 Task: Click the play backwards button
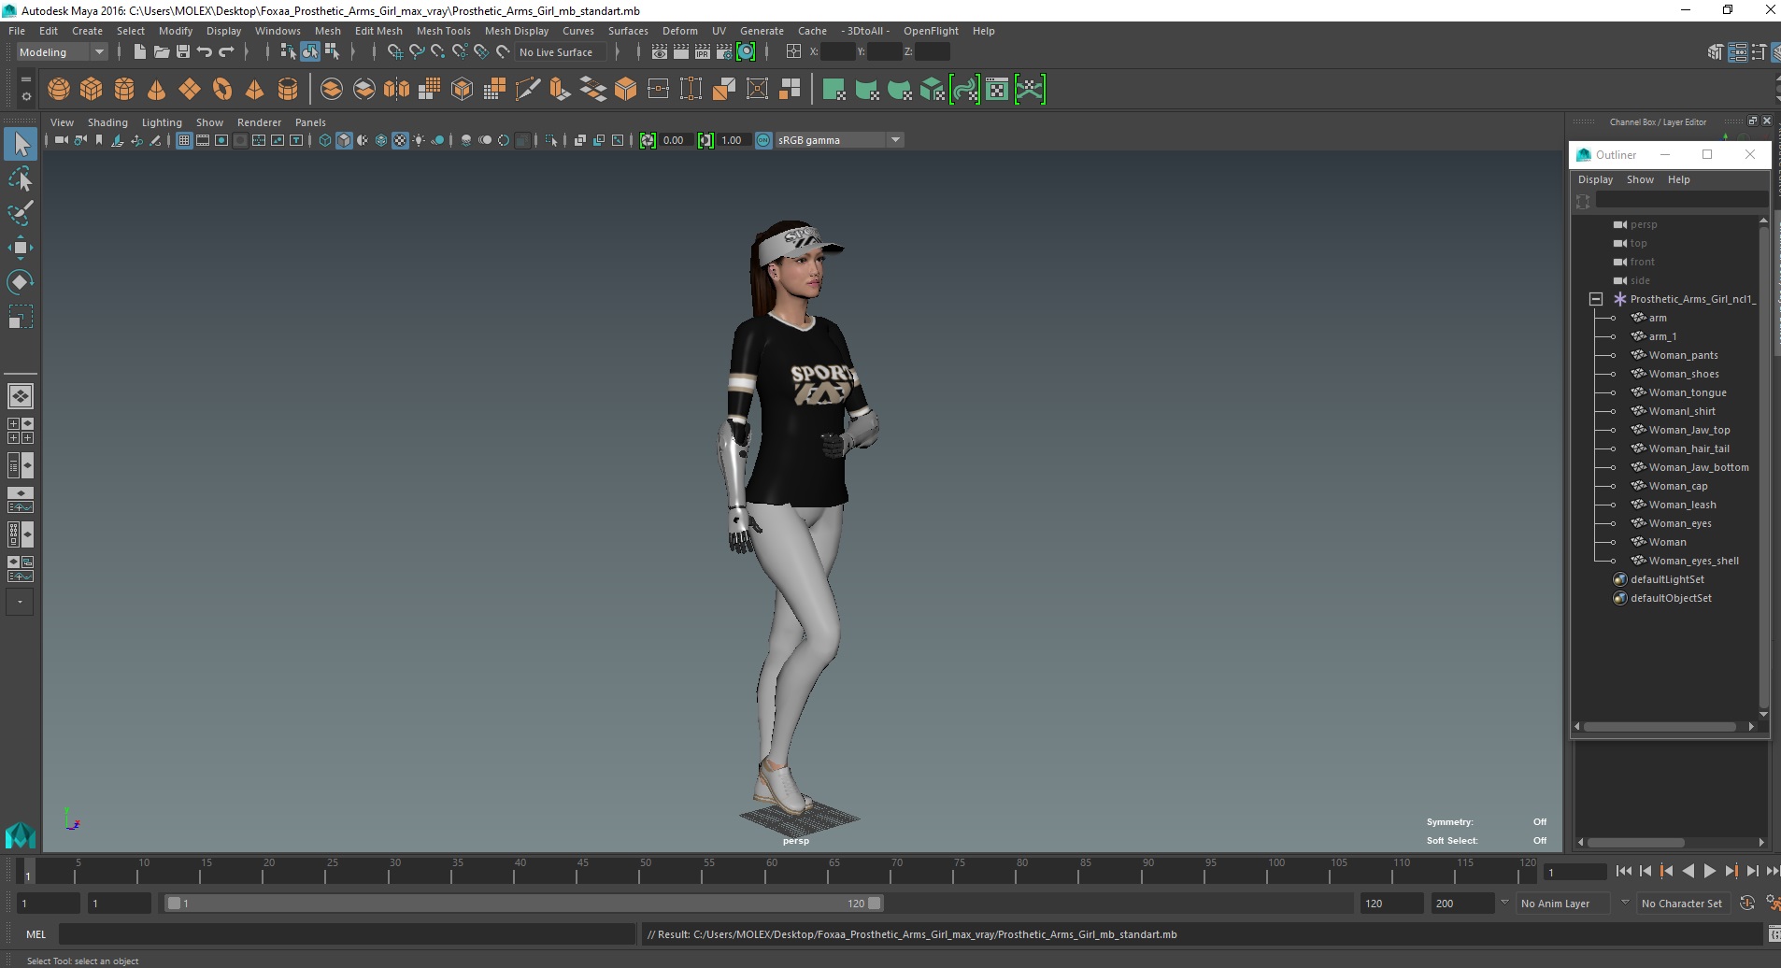(x=1688, y=871)
